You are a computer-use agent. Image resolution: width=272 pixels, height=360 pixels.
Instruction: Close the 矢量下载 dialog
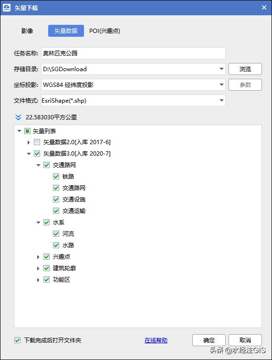click(264, 8)
